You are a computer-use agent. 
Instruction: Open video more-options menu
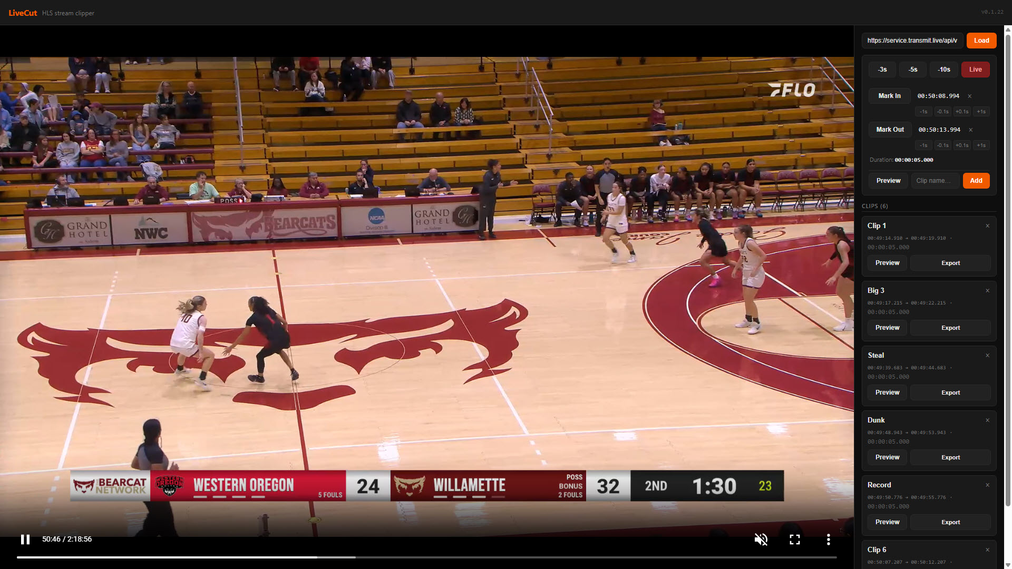click(x=828, y=539)
